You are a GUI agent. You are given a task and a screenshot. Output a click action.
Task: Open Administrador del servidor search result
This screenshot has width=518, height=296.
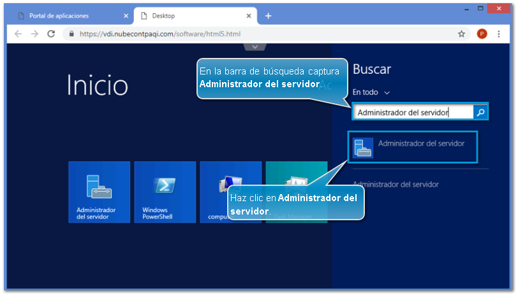(413, 147)
